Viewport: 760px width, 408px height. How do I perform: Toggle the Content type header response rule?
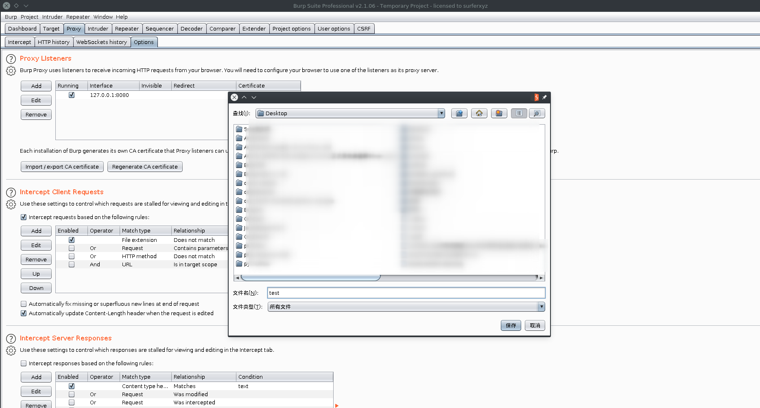(72, 386)
